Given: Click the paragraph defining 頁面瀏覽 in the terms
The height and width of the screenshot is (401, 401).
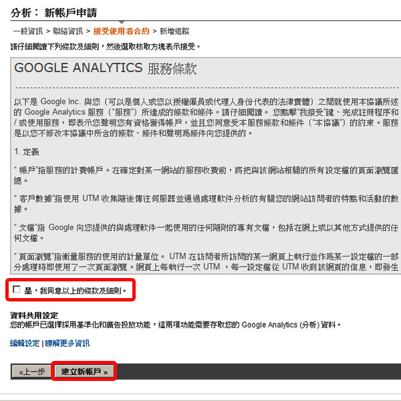Looking at the screenshot, I should click(x=207, y=261).
